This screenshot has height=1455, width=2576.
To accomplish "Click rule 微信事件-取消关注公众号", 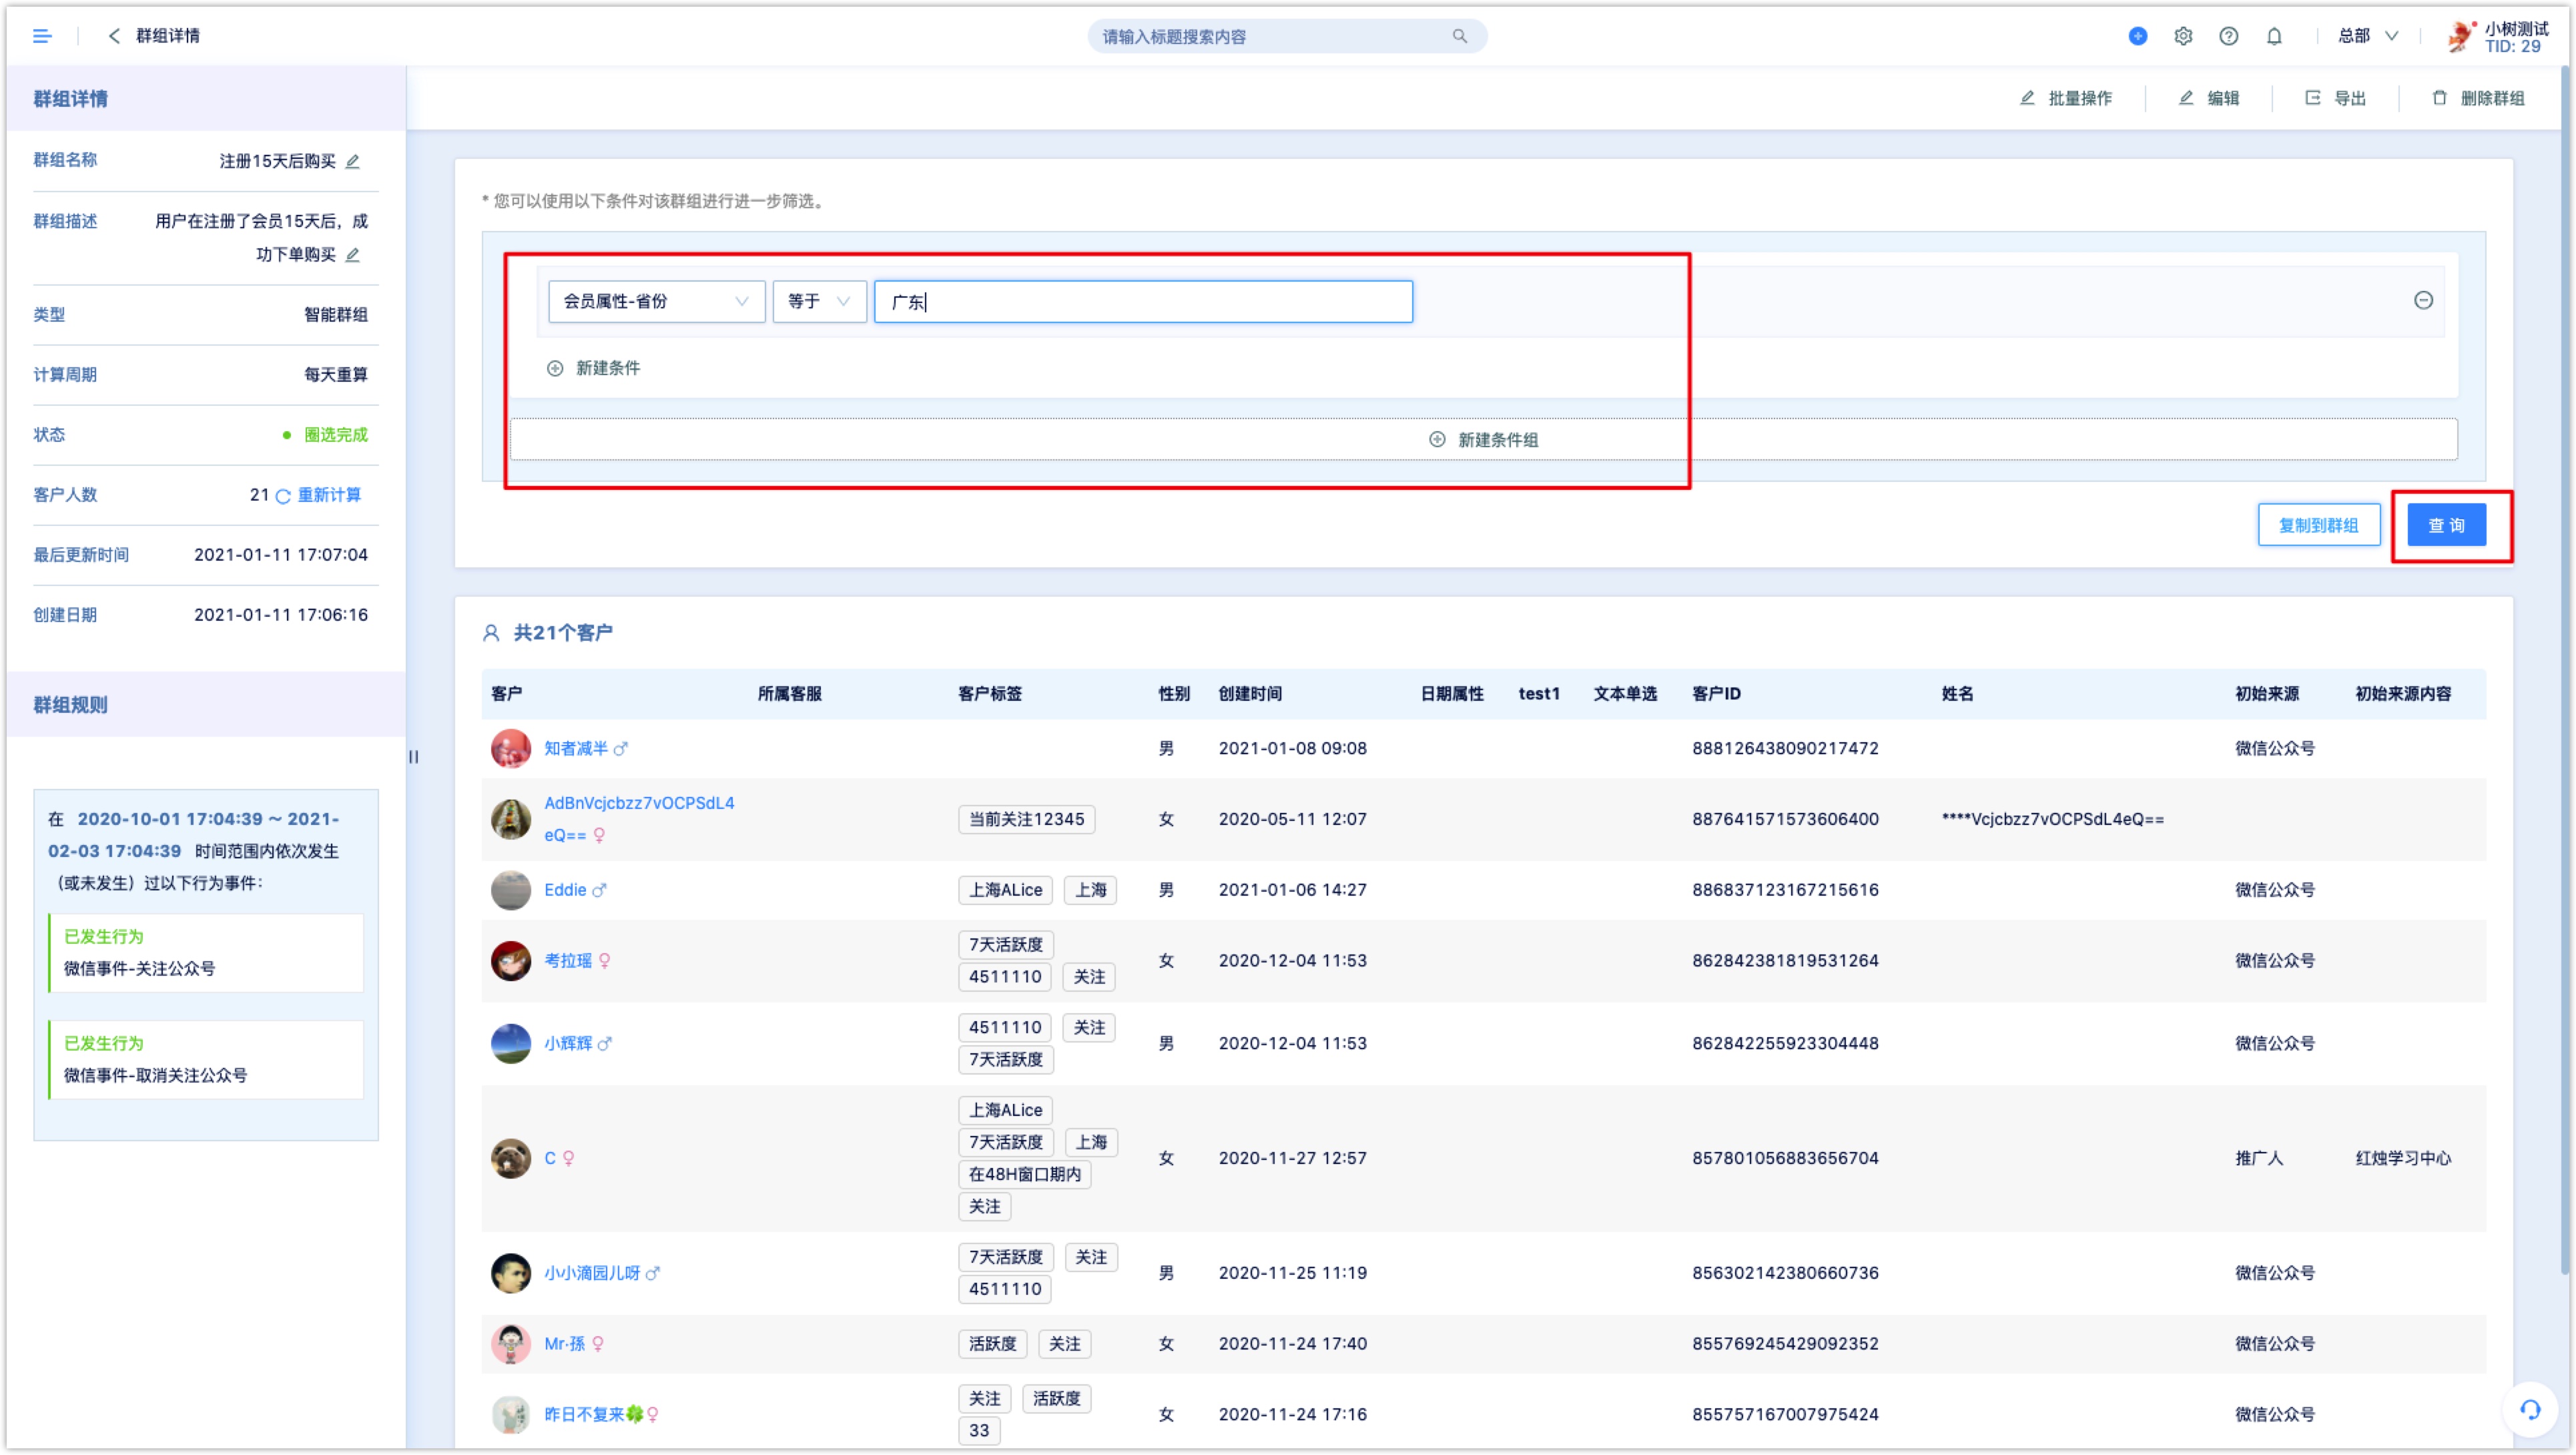I will coord(155,1076).
